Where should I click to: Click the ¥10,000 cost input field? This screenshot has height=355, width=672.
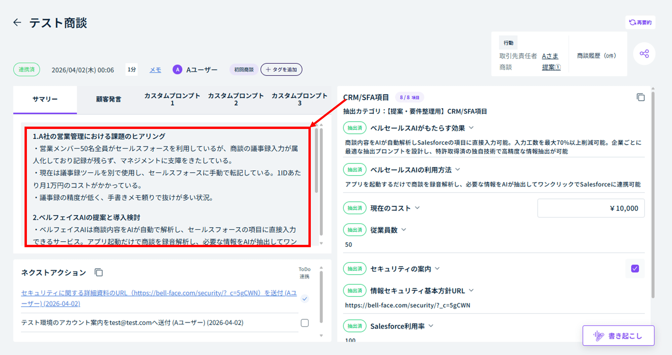click(x=591, y=208)
